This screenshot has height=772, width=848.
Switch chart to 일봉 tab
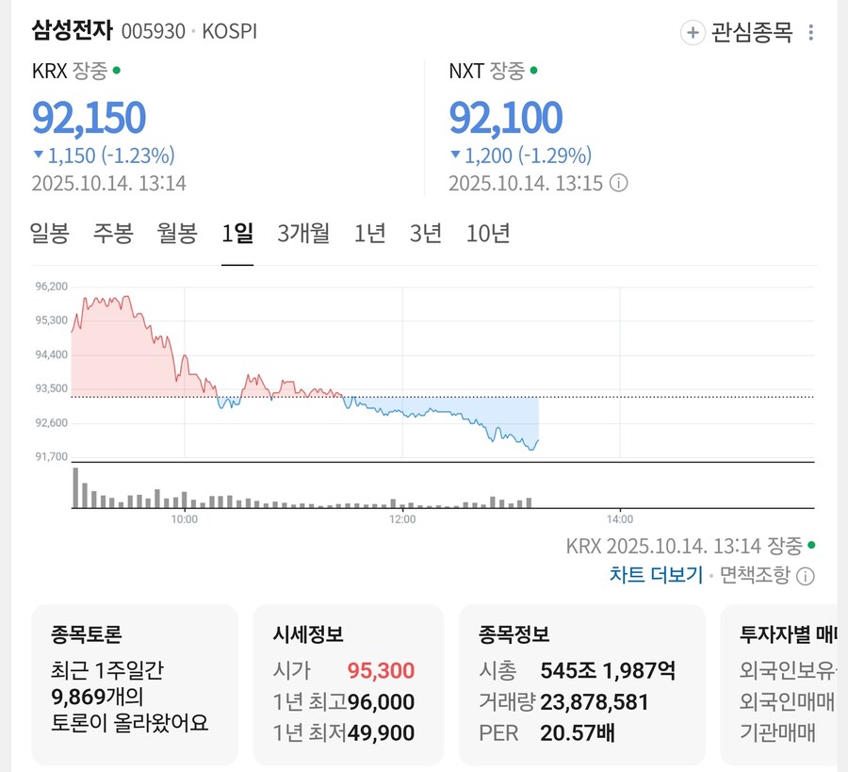pos(49,233)
